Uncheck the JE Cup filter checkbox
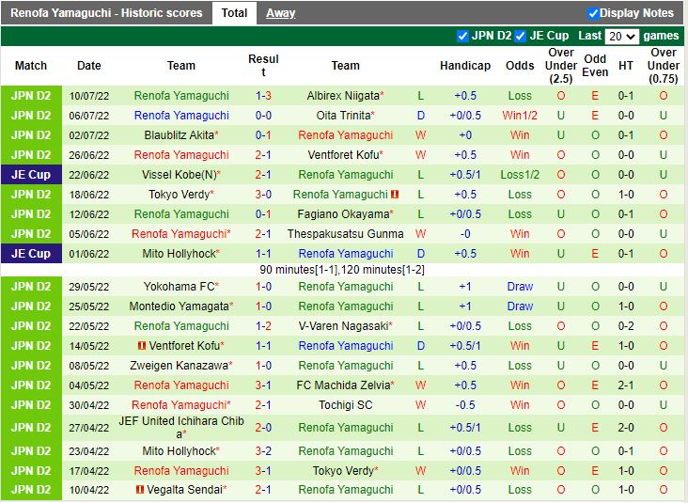Image resolution: width=688 pixels, height=503 pixels. click(x=521, y=36)
